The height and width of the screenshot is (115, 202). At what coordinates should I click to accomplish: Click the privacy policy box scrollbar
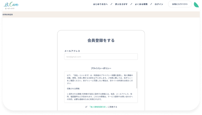click(x=137, y=80)
